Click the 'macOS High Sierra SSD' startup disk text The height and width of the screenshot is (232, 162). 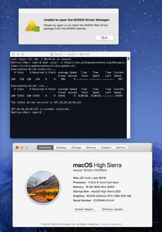tap(106, 191)
